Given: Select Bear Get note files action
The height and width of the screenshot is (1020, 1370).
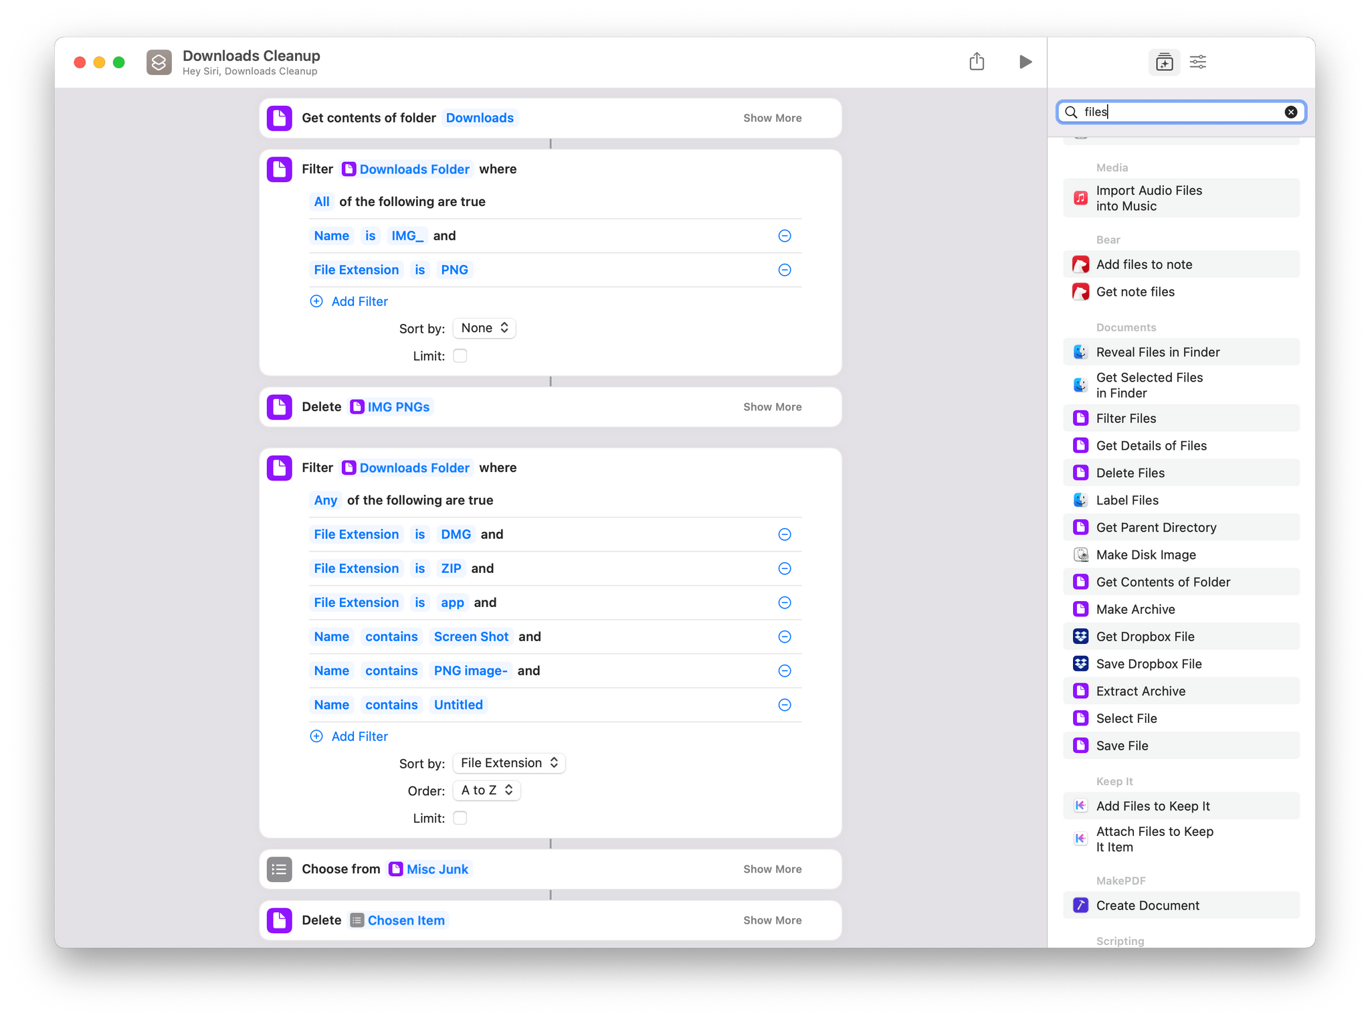Looking at the screenshot, I should click(x=1181, y=292).
